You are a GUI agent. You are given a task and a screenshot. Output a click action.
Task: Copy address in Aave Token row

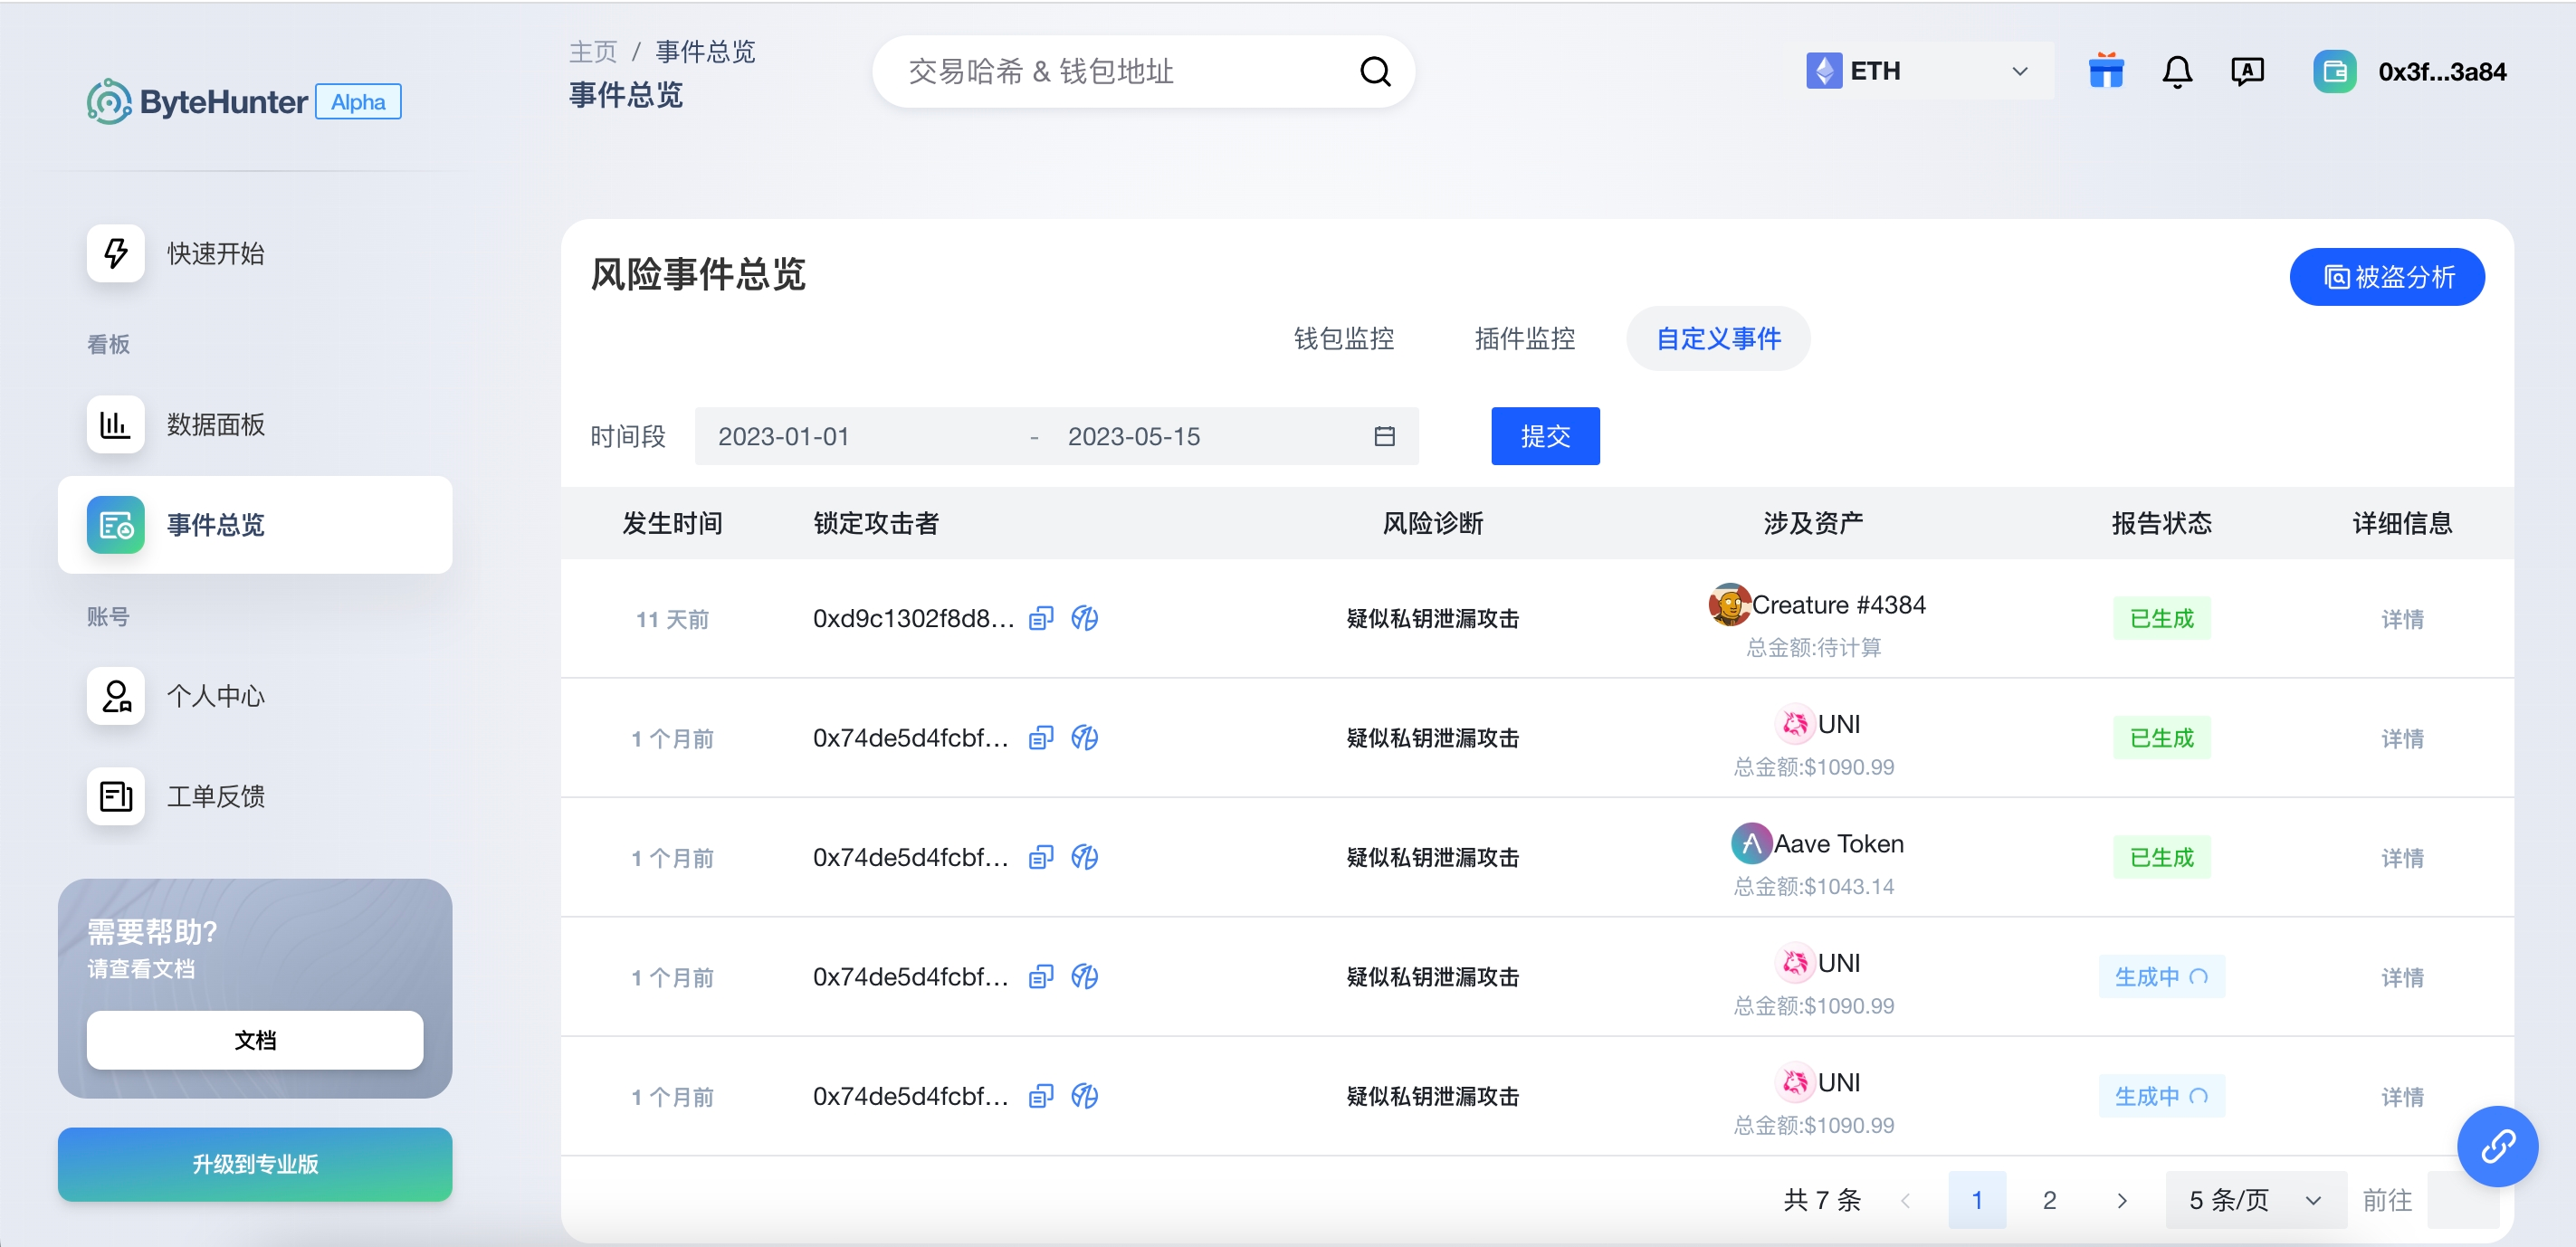[x=1041, y=858]
